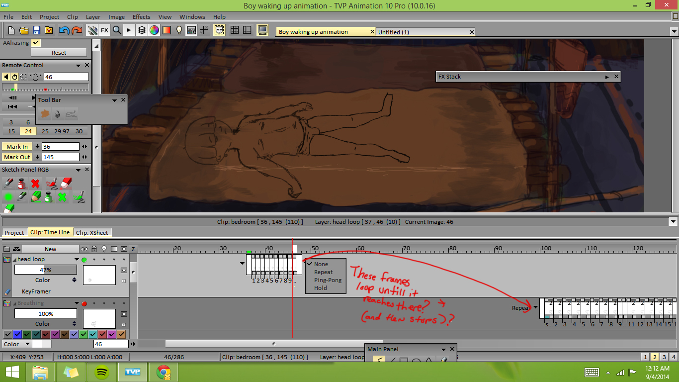Show the grid icon in toolbar
This screenshot has width=679, height=382.
[x=235, y=30]
